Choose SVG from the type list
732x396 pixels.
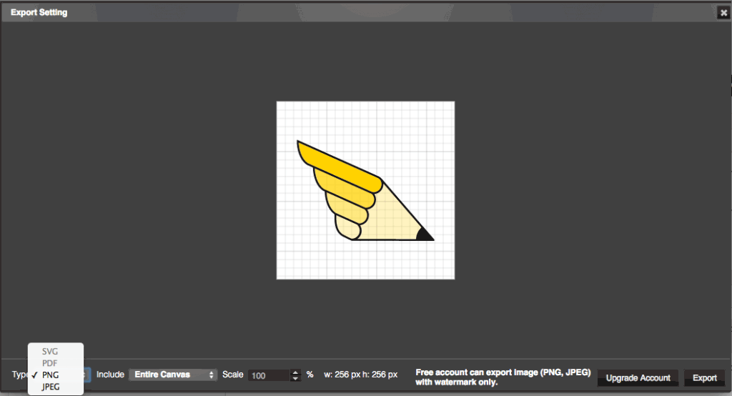(x=50, y=352)
